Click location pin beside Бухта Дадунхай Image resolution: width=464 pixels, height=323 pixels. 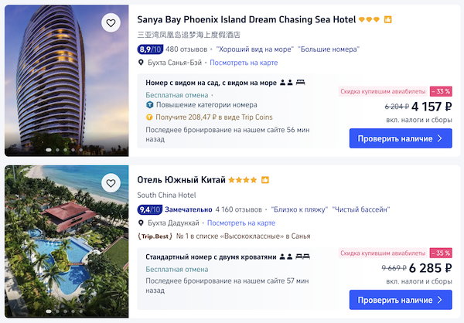pyautogui.click(x=141, y=223)
